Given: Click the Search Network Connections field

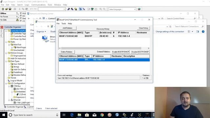Looking at the screenshot, I should click(x=189, y=27).
